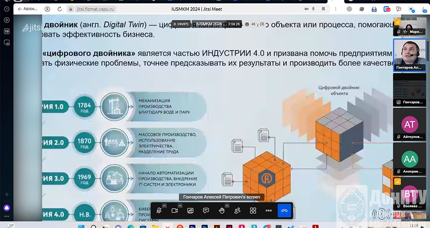Screen dimensions: 430x228
Task: Expand the video settings arrow above the camera
Action: (180, 206)
